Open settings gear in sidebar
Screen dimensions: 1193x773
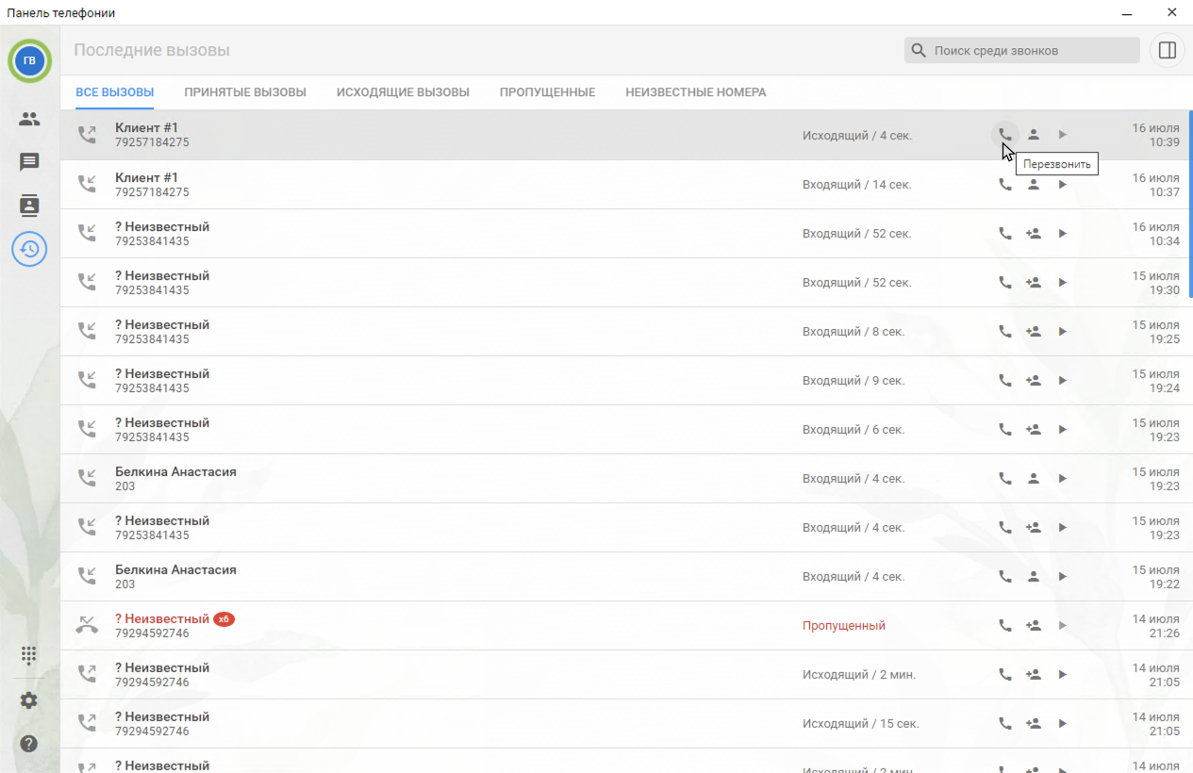pos(29,700)
